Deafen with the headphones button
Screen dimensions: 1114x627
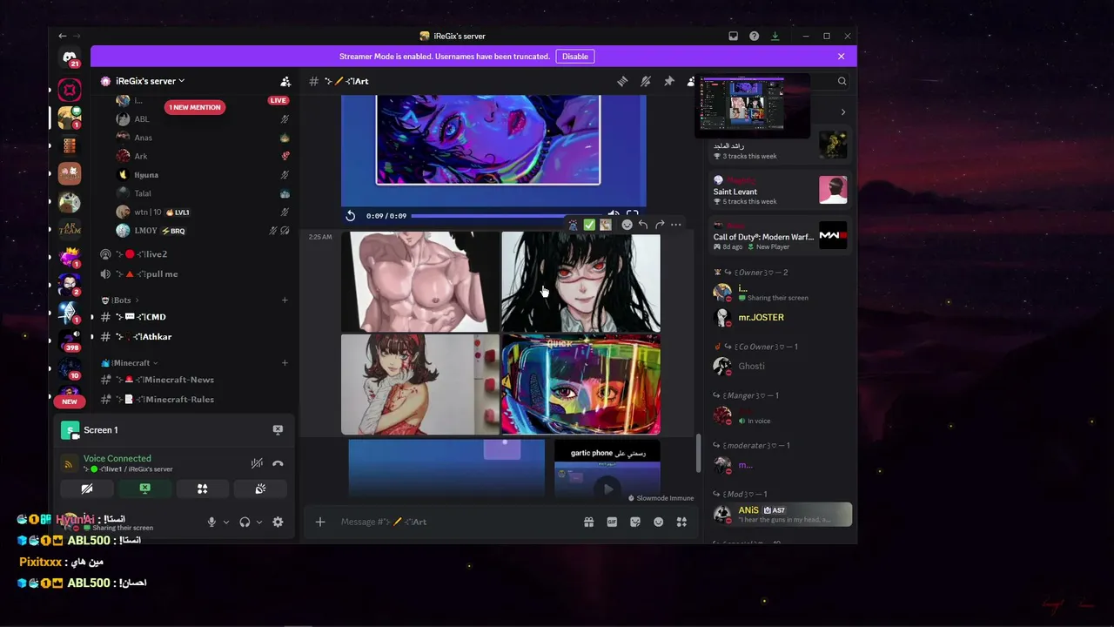245,522
